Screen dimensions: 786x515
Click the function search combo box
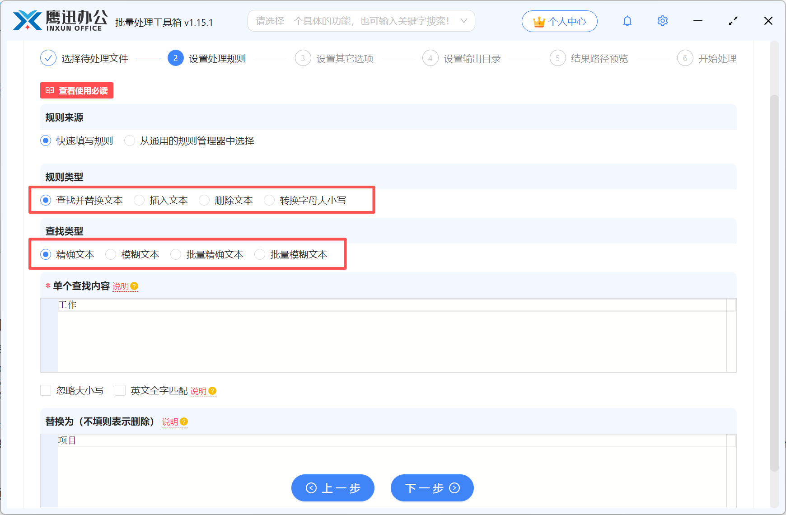click(x=361, y=21)
